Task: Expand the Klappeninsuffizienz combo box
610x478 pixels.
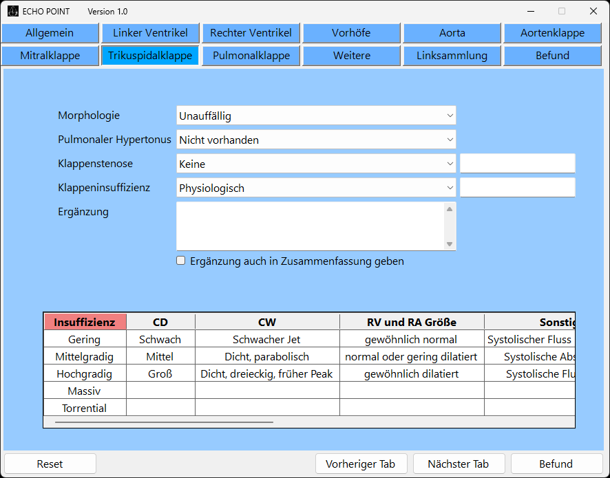Action: coord(316,188)
